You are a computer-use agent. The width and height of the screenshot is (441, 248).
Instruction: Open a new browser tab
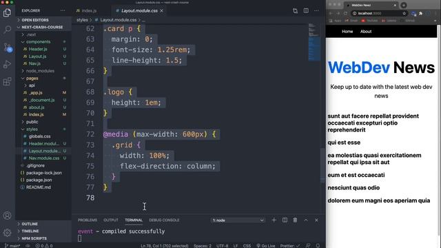click(404, 5)
